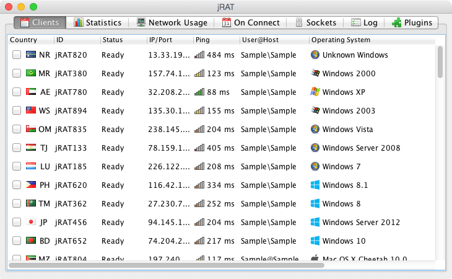Select the checkbox next to jRAT780
Viewport: 452px width, 279px height.
(17, 92)
